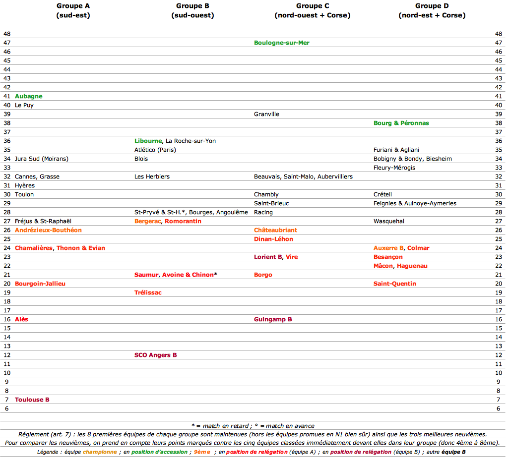
Task: Click the Groupe C (nord-ouest + Corse) header
Action: pos(313,10)
